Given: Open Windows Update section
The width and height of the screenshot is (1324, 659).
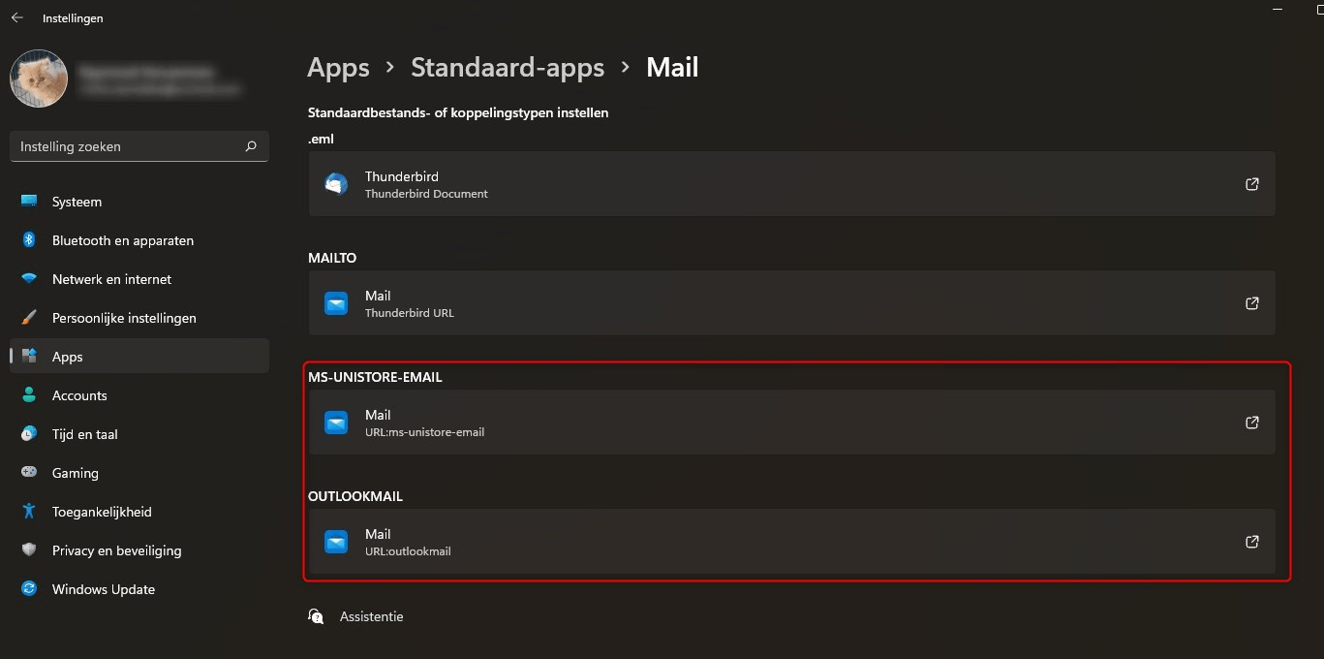Looking at the screenshot, I should click(x=139, y=589).
